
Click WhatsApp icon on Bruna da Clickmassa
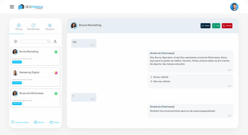[56, 93]
